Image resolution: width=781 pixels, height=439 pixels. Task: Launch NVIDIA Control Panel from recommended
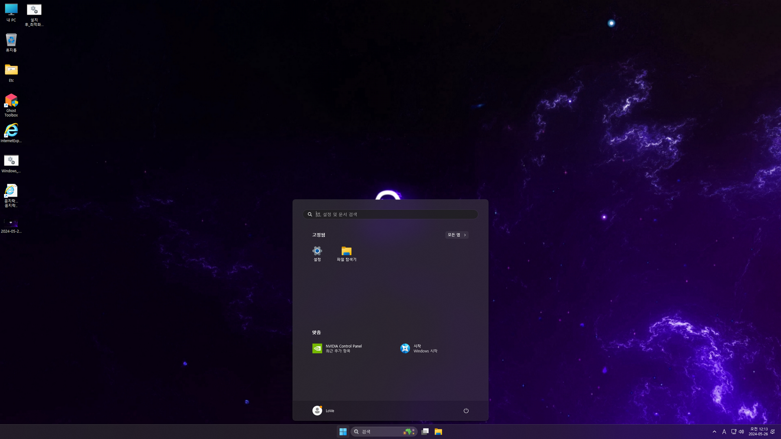click(x=338, y=348)
